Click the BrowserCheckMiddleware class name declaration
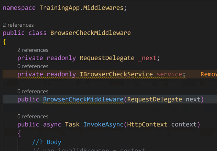The height and width of the screenshot is (151, 217). coord(91,33)
